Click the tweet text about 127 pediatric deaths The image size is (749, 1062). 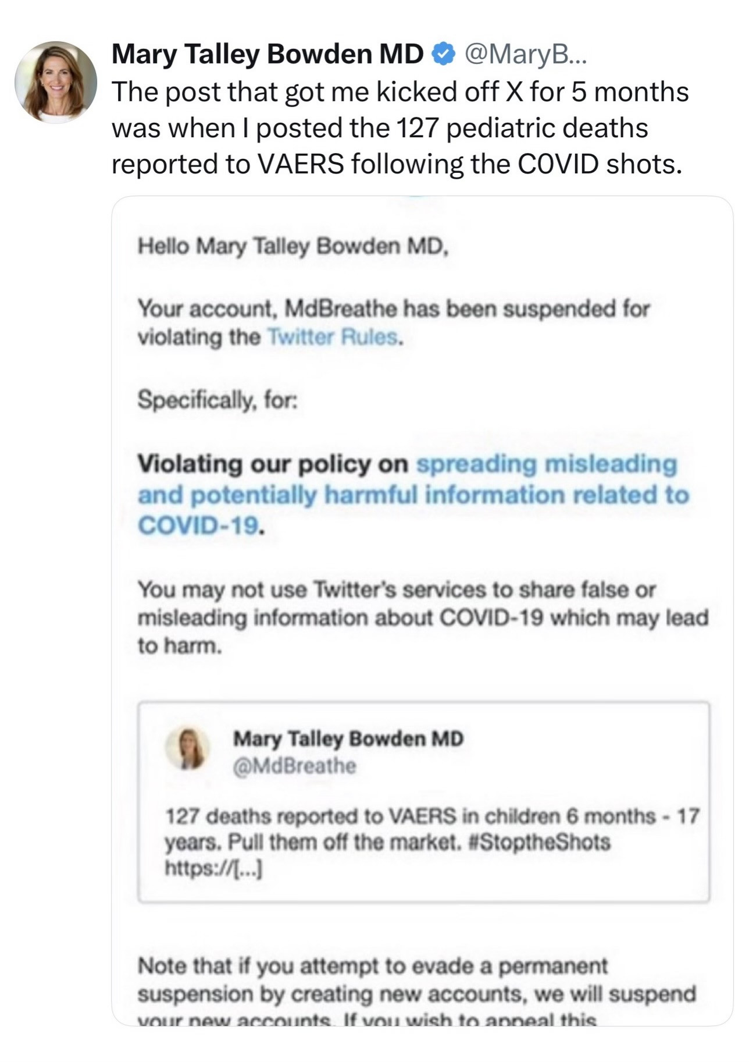[x=400, y=128]
